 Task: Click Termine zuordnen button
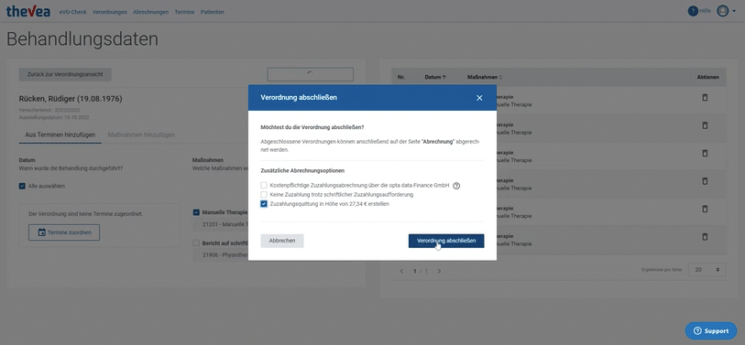(x=64, y=232)
